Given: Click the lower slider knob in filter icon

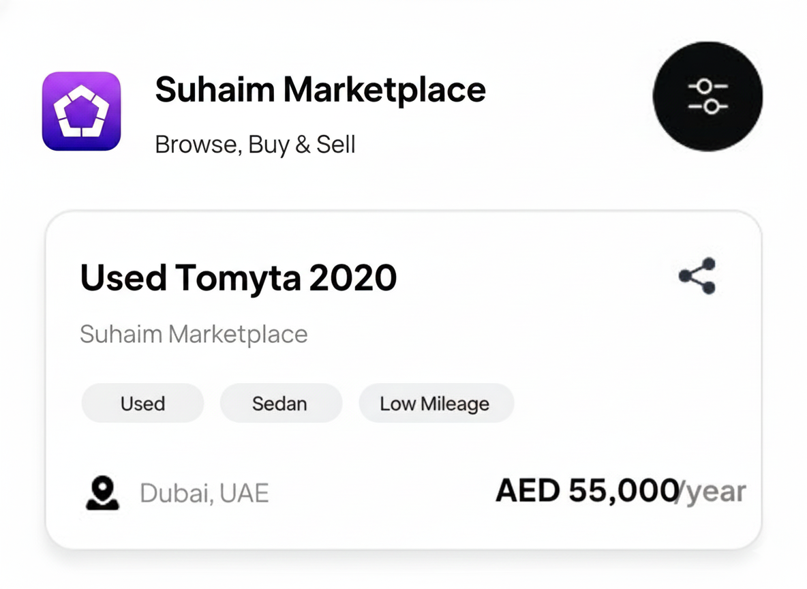Looking at the screenshot, I should (x=712, y=106).
